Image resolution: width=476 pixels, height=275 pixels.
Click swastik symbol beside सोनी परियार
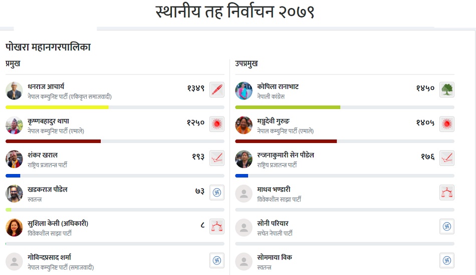[446, 226]
